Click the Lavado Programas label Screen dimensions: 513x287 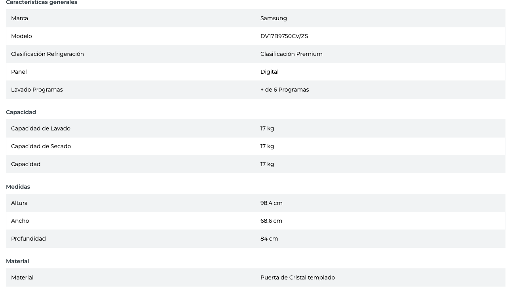pyautogui.click(x=37, y=90)
